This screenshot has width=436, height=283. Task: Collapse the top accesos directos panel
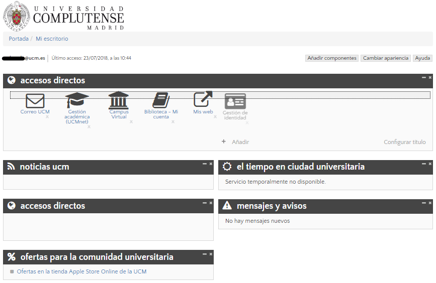tap(424, 77)
